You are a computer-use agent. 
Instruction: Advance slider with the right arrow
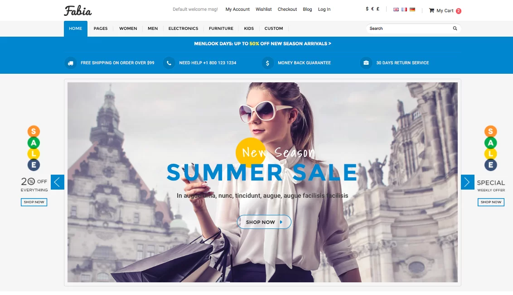[468, 182]
